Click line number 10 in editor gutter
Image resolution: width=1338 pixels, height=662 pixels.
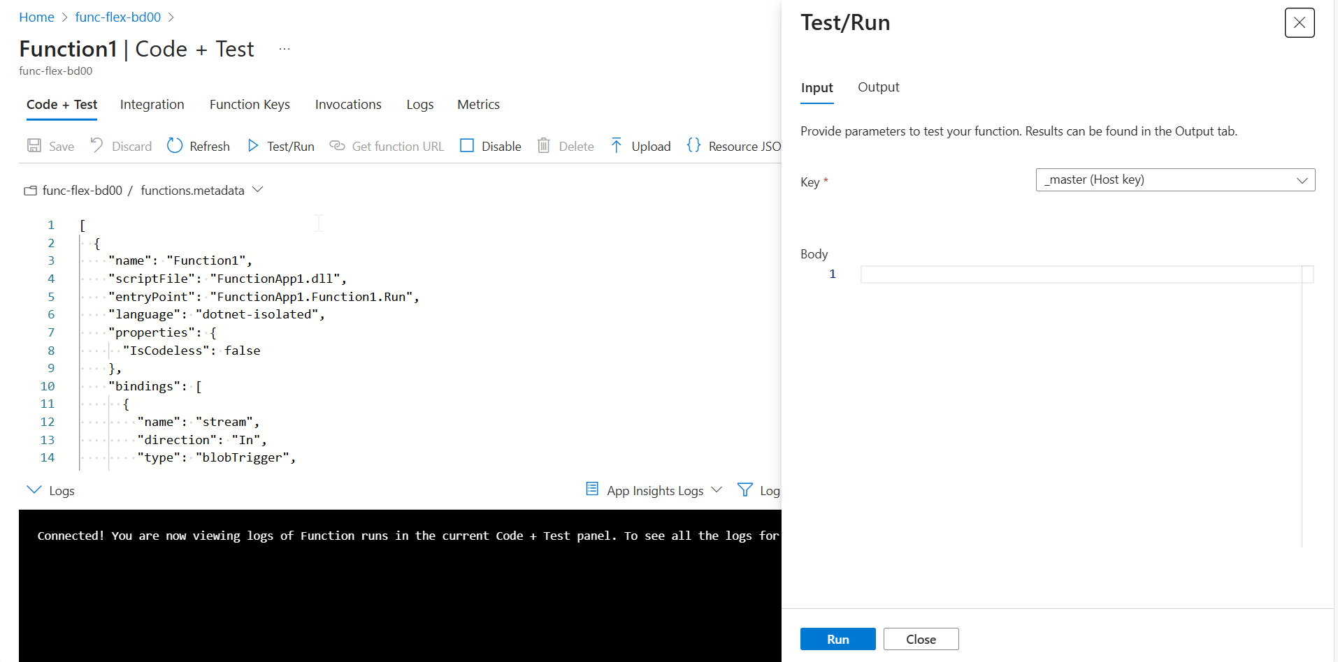pyautogui.click(x=48, y=386)
